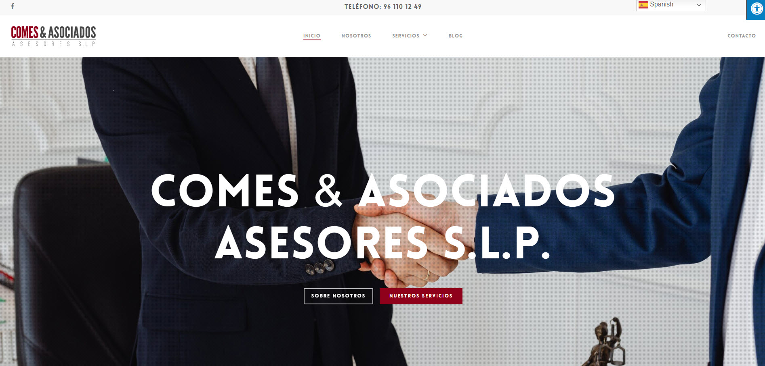Click the Comes & Asociados logo
This screenshot has height=366, width=765.
tap(53, 36)
